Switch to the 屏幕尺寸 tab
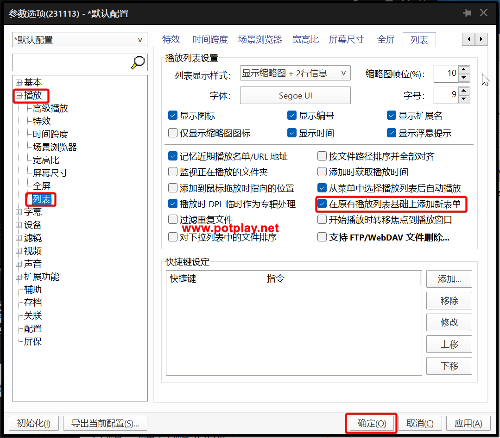Screen dimensions: 500x438 click(x=346, y=39)
